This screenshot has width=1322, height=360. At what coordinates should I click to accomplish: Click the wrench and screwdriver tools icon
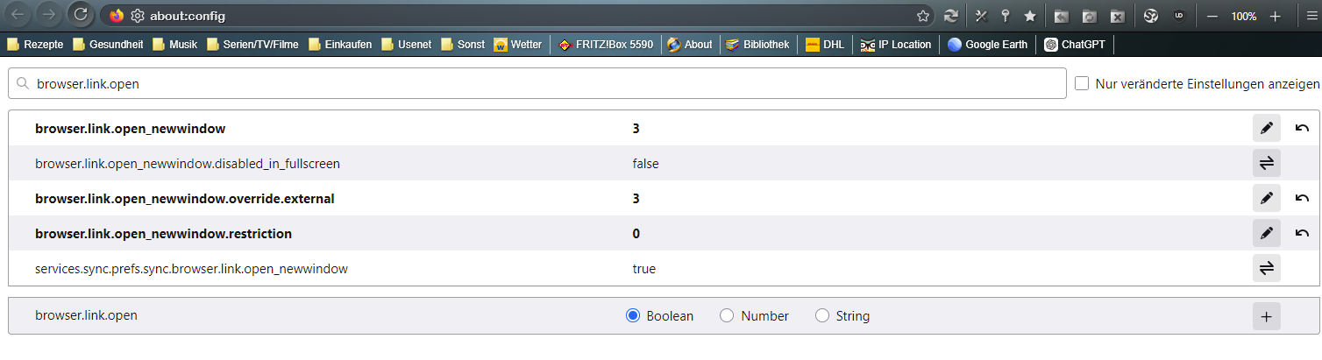pyautogui.click(x=981, y=16)
